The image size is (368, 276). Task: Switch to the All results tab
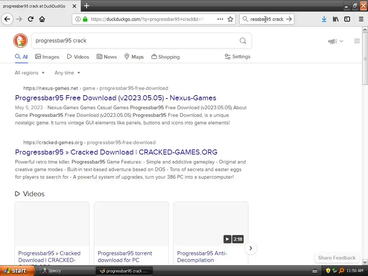21,57
